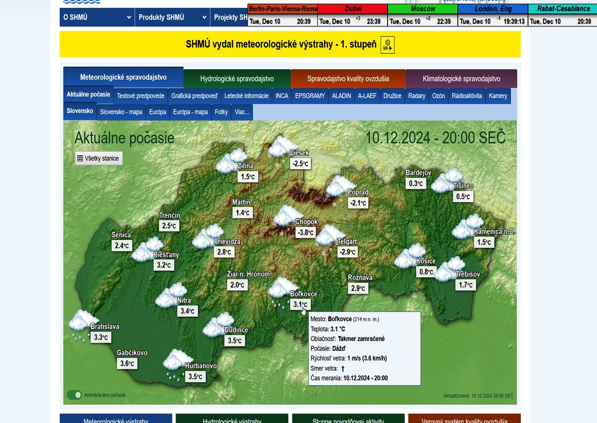597x423 pixels.
Task: Expand the Produkty SHMÚ dropdown
Action: tap(172, 17)
